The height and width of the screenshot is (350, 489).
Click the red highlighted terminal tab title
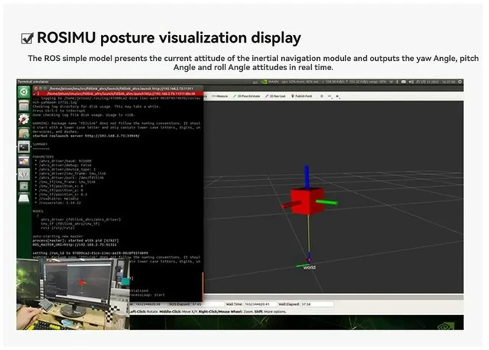pyautogui.click(x=121, y=93)
